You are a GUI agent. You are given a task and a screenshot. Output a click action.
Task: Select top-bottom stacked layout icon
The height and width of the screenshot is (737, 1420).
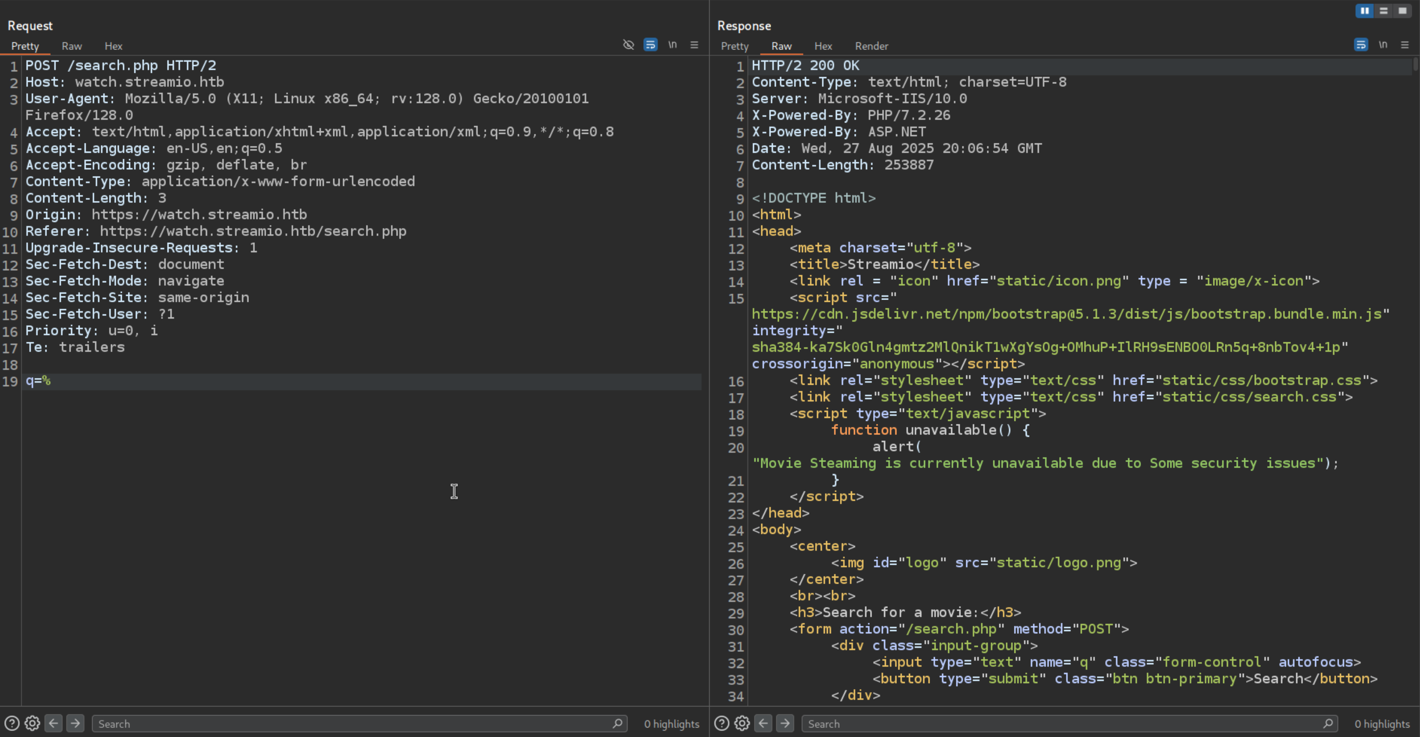tap(1384, 10)
